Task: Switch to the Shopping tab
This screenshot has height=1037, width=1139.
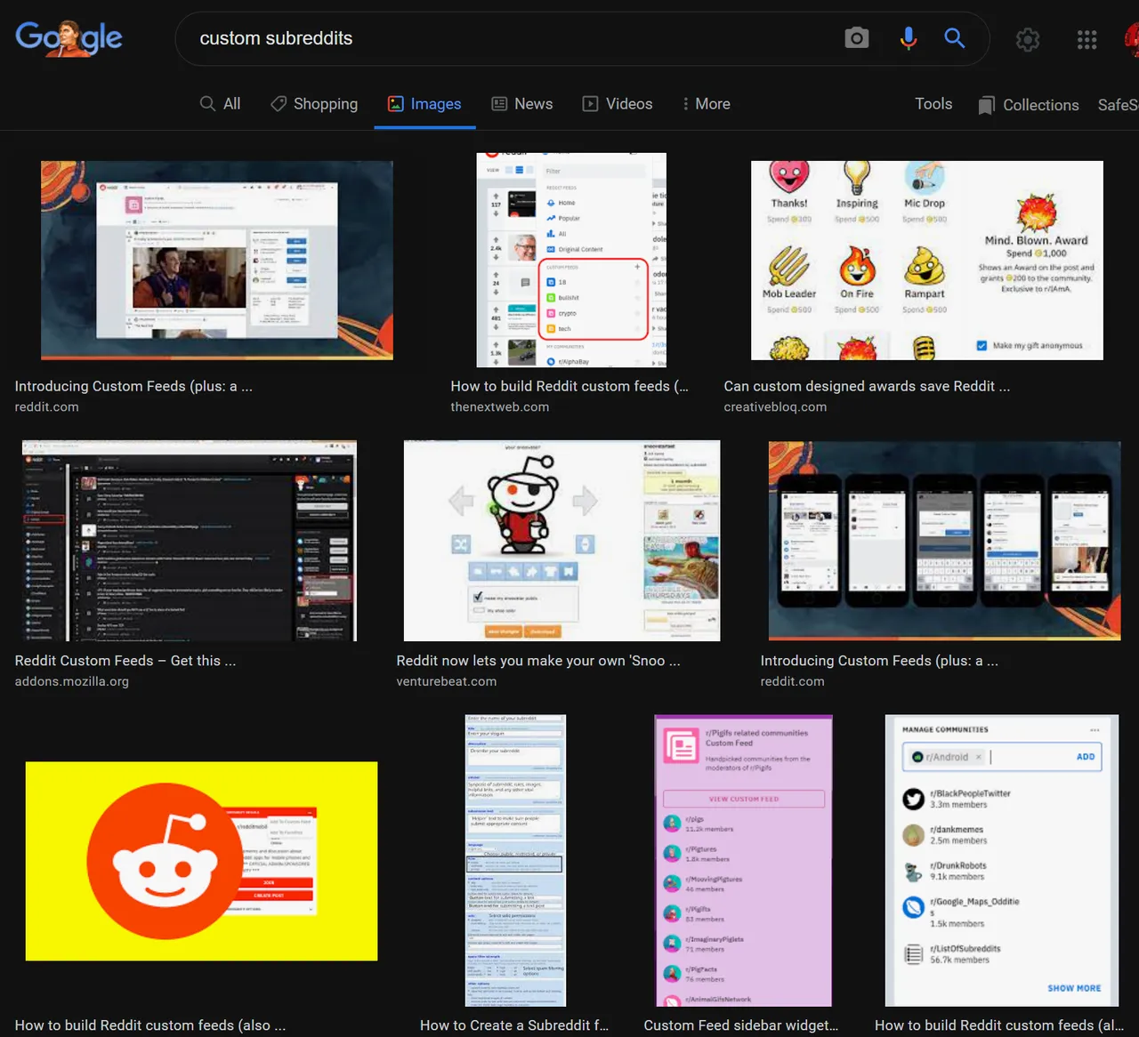Action: click(314, 104)
